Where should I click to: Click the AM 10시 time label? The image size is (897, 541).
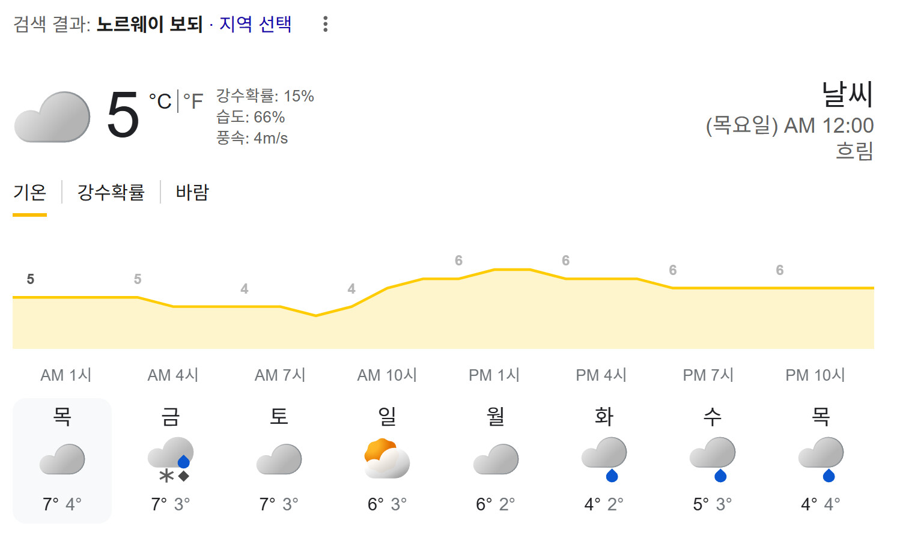click(387, 375)
